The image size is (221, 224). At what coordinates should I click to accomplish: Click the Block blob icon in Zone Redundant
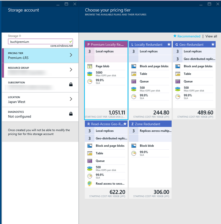[x=134, y=146]
